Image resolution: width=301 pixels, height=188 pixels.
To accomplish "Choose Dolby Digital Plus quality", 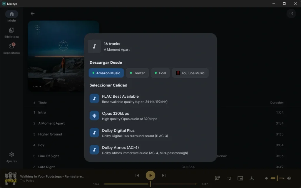I will [150, 133].
